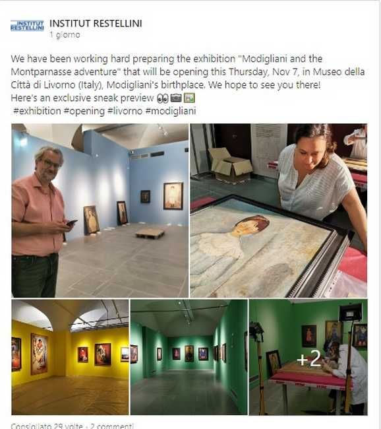The height and width of the screenshot is (429, 381).
Task: Click the #exhibition hashtag
Action: tap(37, 111)
